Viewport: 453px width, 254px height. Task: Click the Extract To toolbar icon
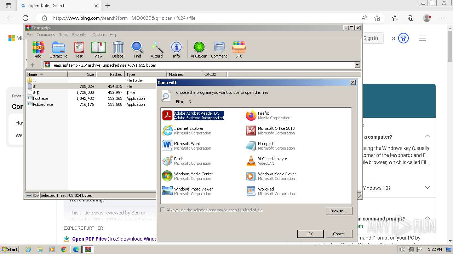58,50
